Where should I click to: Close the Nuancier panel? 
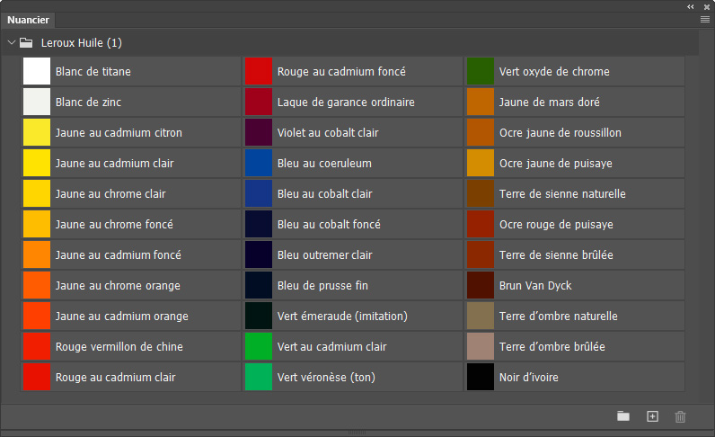707,7
